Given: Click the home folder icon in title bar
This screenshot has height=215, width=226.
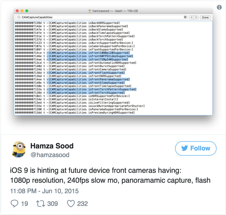Looking at the screenshot, I should tap(90, 11).
